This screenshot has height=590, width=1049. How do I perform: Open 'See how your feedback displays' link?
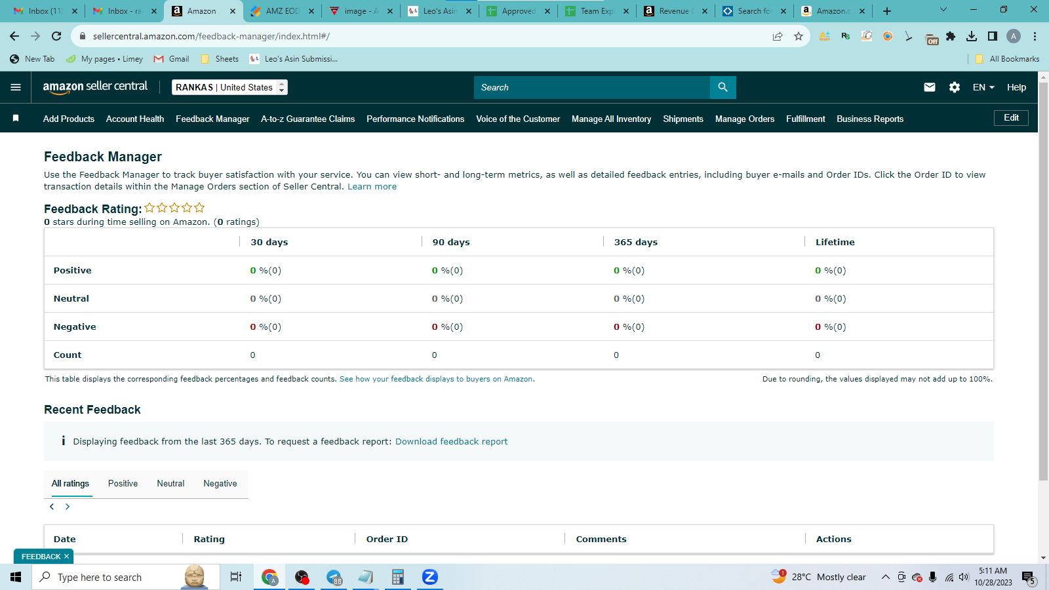(x=436, y=379)
